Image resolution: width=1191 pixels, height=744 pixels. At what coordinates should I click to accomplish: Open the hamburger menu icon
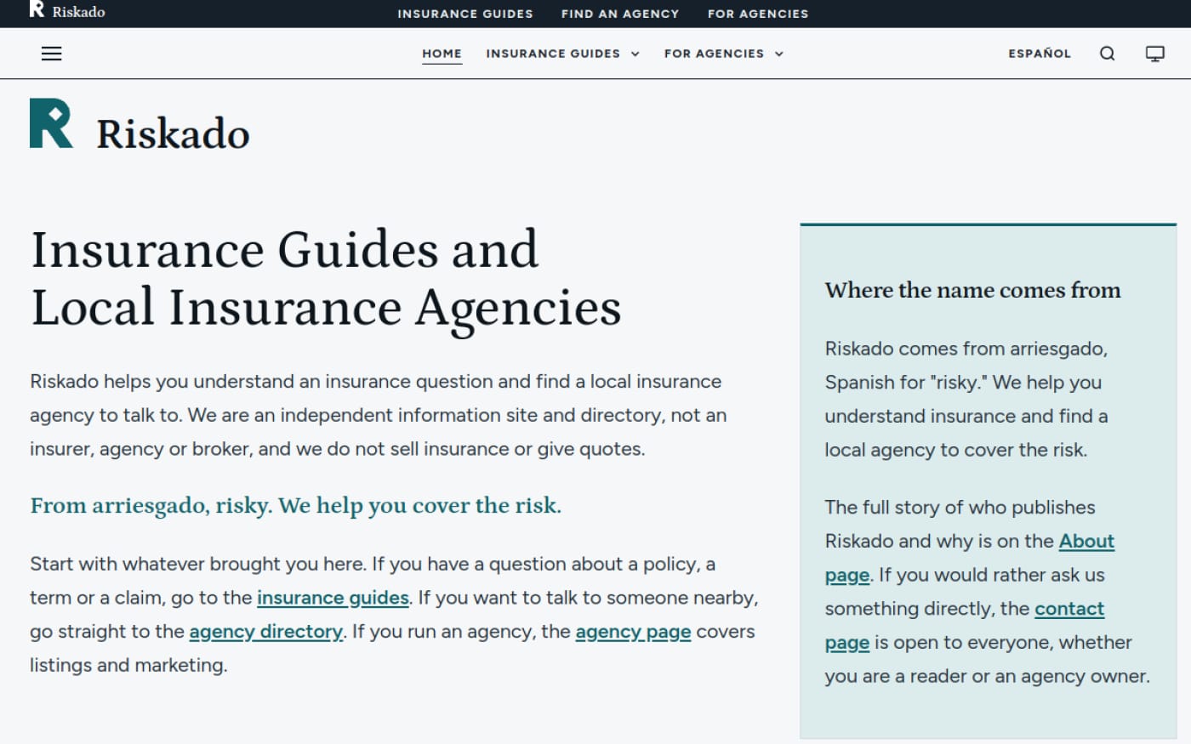pos(52,54)
